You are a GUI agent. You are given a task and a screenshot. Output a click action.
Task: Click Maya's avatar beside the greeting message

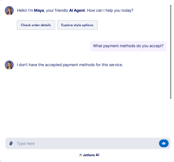click(x=9, y=11)
